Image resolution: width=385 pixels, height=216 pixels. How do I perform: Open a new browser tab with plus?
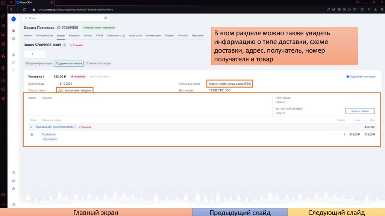58,2
